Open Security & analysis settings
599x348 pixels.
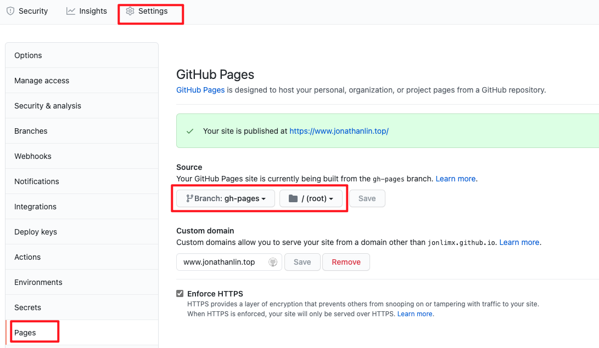click(x=82, y=106)
